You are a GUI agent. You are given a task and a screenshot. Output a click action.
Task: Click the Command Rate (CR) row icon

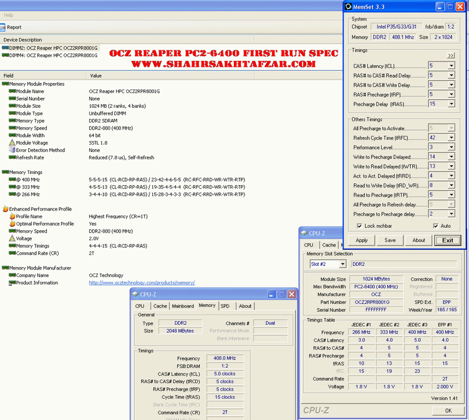click(12, 253)
